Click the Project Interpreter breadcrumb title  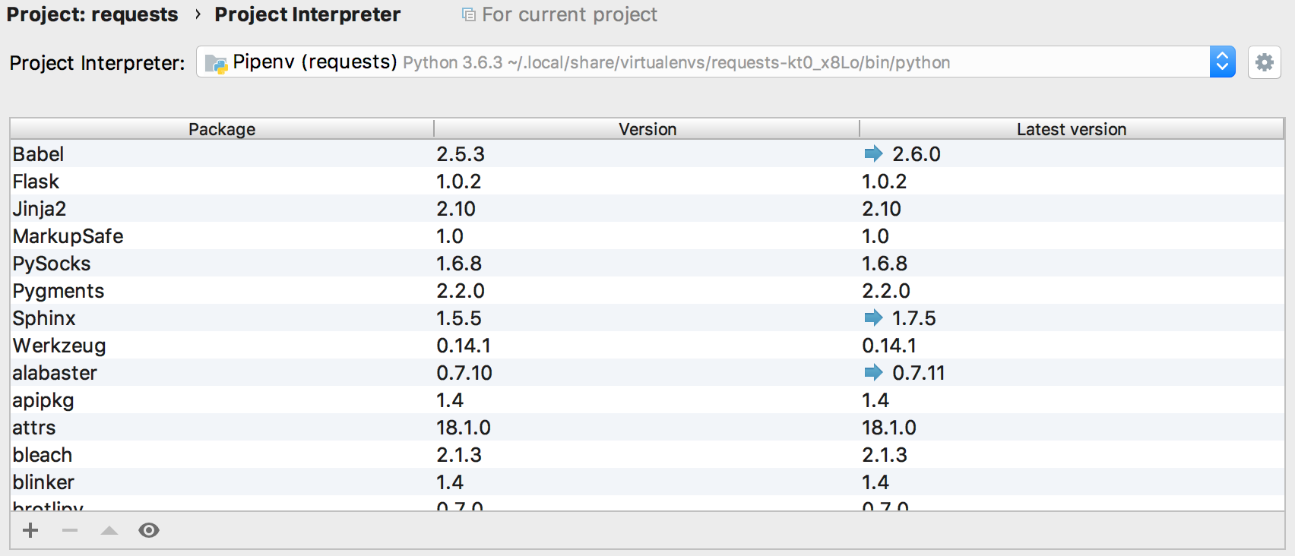pos(307,14)
